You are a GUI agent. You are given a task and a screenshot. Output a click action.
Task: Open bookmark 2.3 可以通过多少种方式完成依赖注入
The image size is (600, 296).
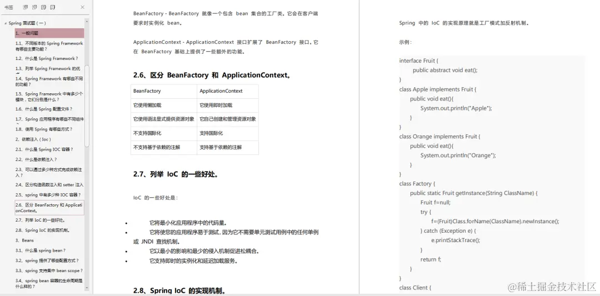tap(49, 172)
